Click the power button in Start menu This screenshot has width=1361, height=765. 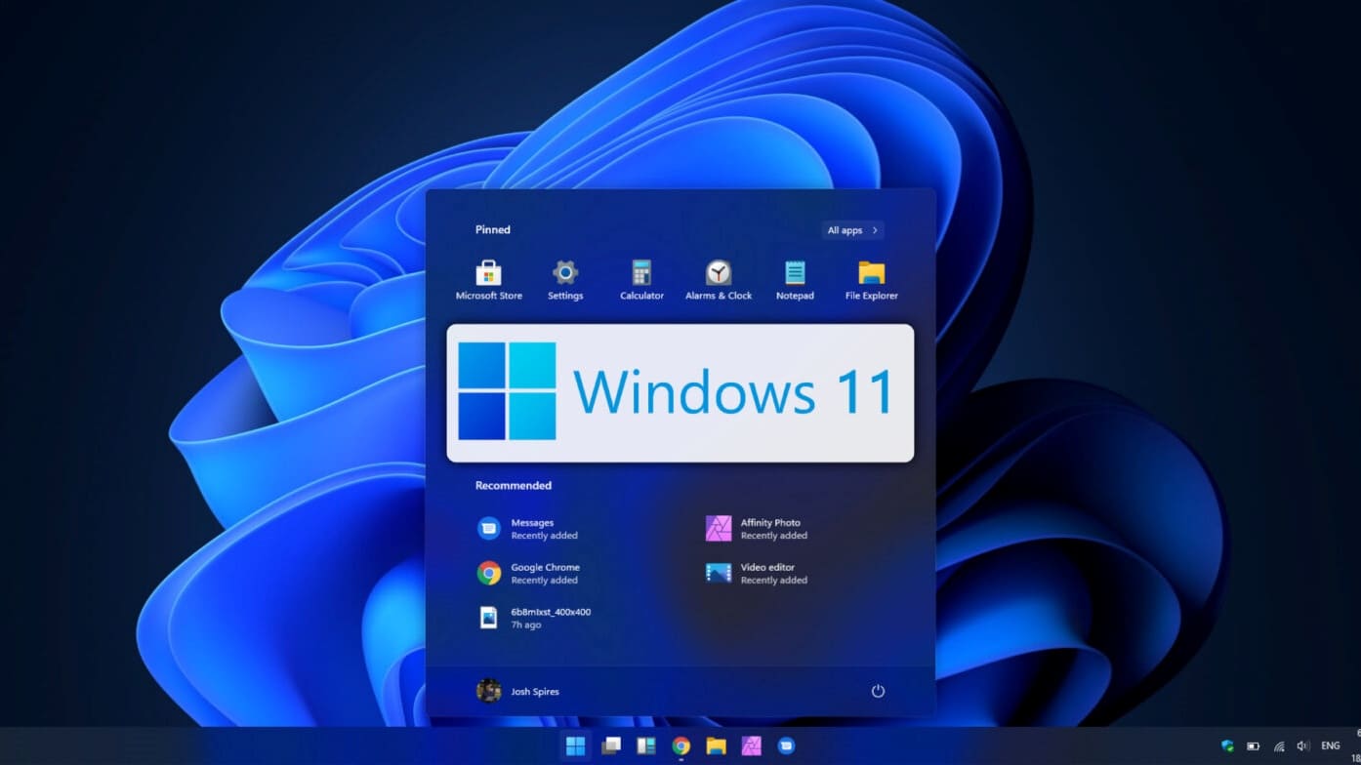[x=878, y=691]
